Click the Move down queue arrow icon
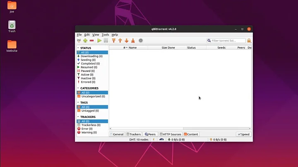Image resolution: width=298 pixels, height=167 pixels. (127, 41)
